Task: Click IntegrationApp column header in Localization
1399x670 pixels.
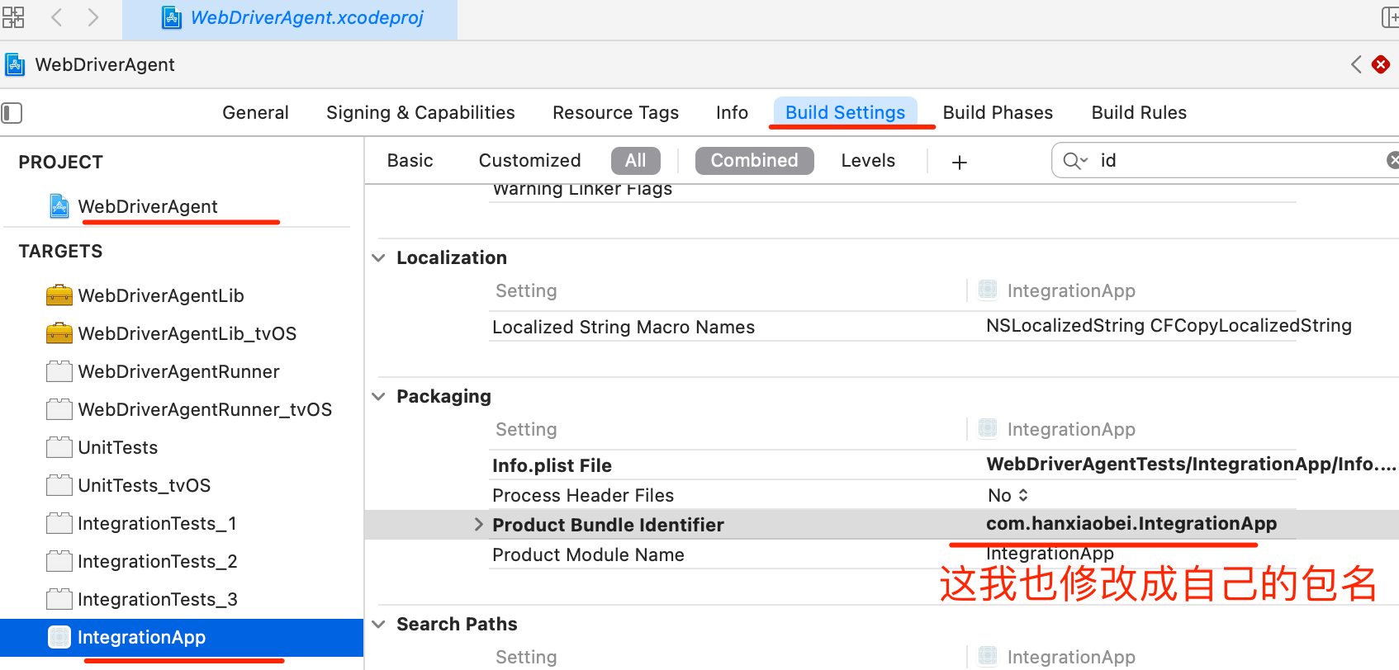Action: click(1057, 290)
